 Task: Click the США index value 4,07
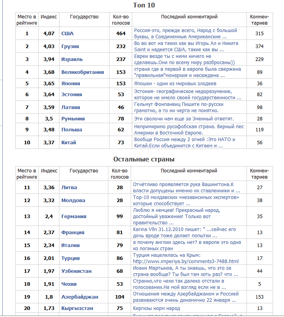click(x=49, y=33)
